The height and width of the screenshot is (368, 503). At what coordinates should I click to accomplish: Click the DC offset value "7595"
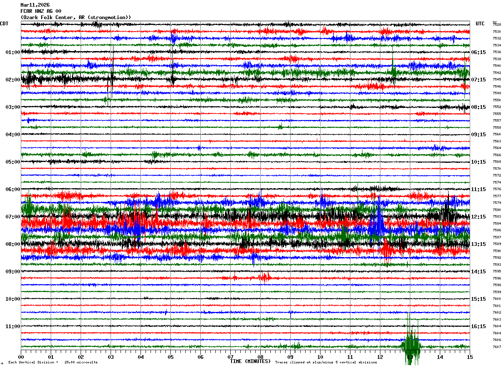pos(497,272)
